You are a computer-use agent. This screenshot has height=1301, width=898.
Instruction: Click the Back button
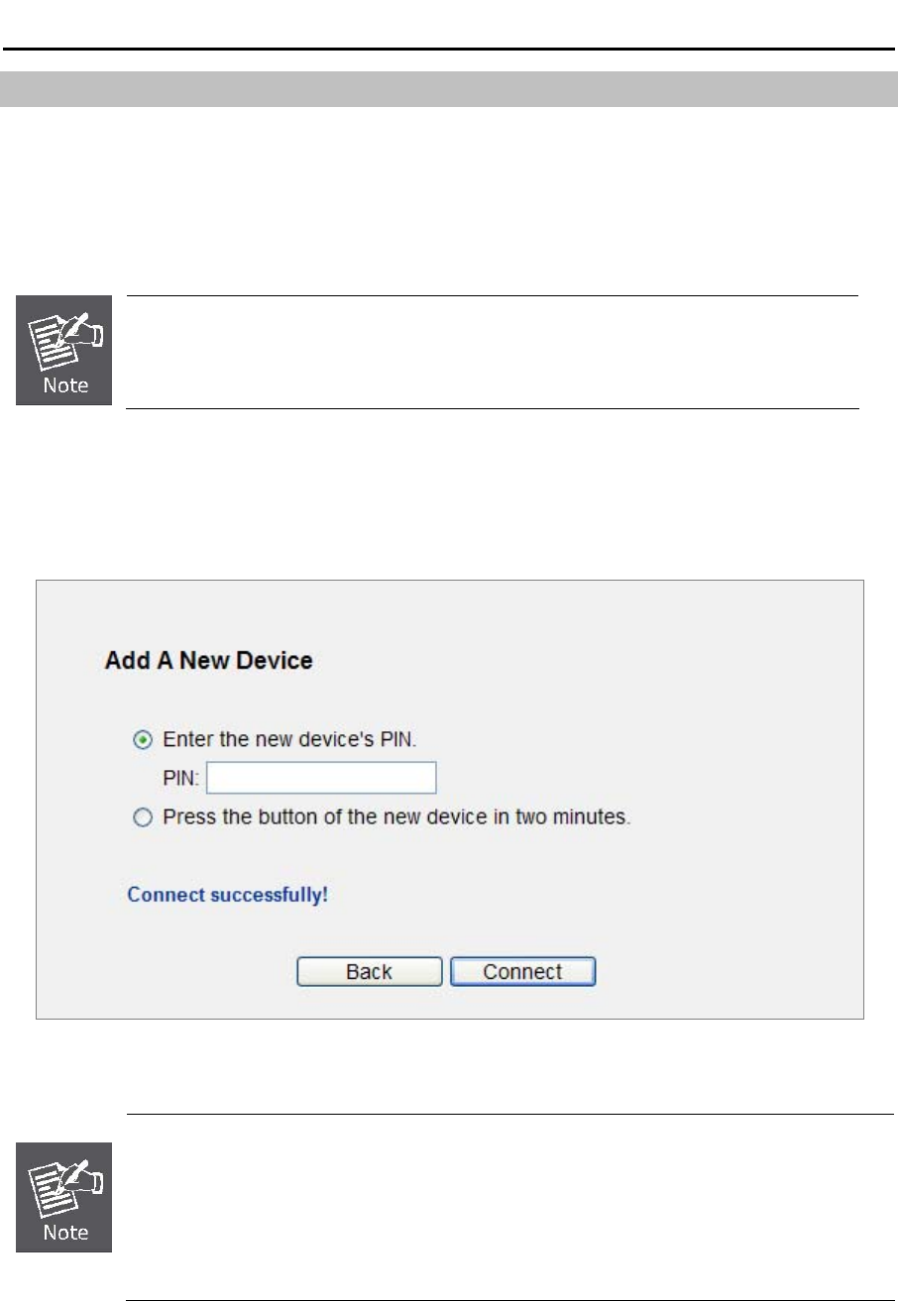[369, 972]
